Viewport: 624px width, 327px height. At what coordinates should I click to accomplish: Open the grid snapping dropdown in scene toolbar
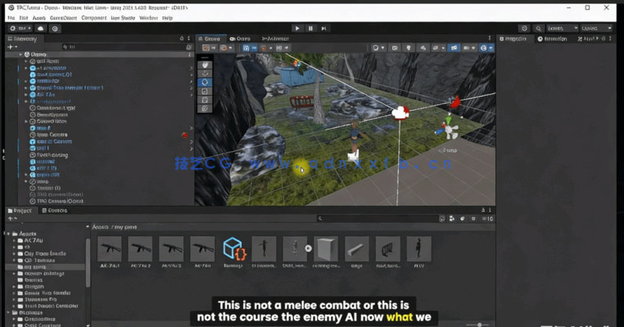[266, 48]
